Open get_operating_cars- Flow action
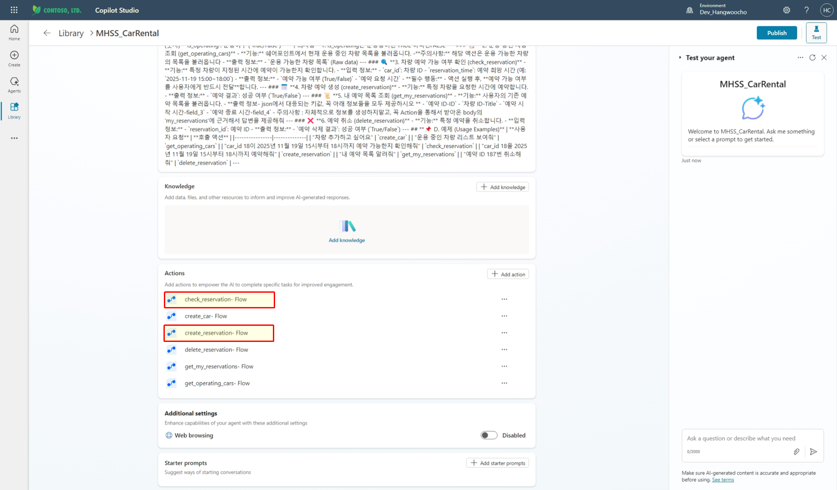This screenshot has width=837, height=490. [x=217, y=383]
